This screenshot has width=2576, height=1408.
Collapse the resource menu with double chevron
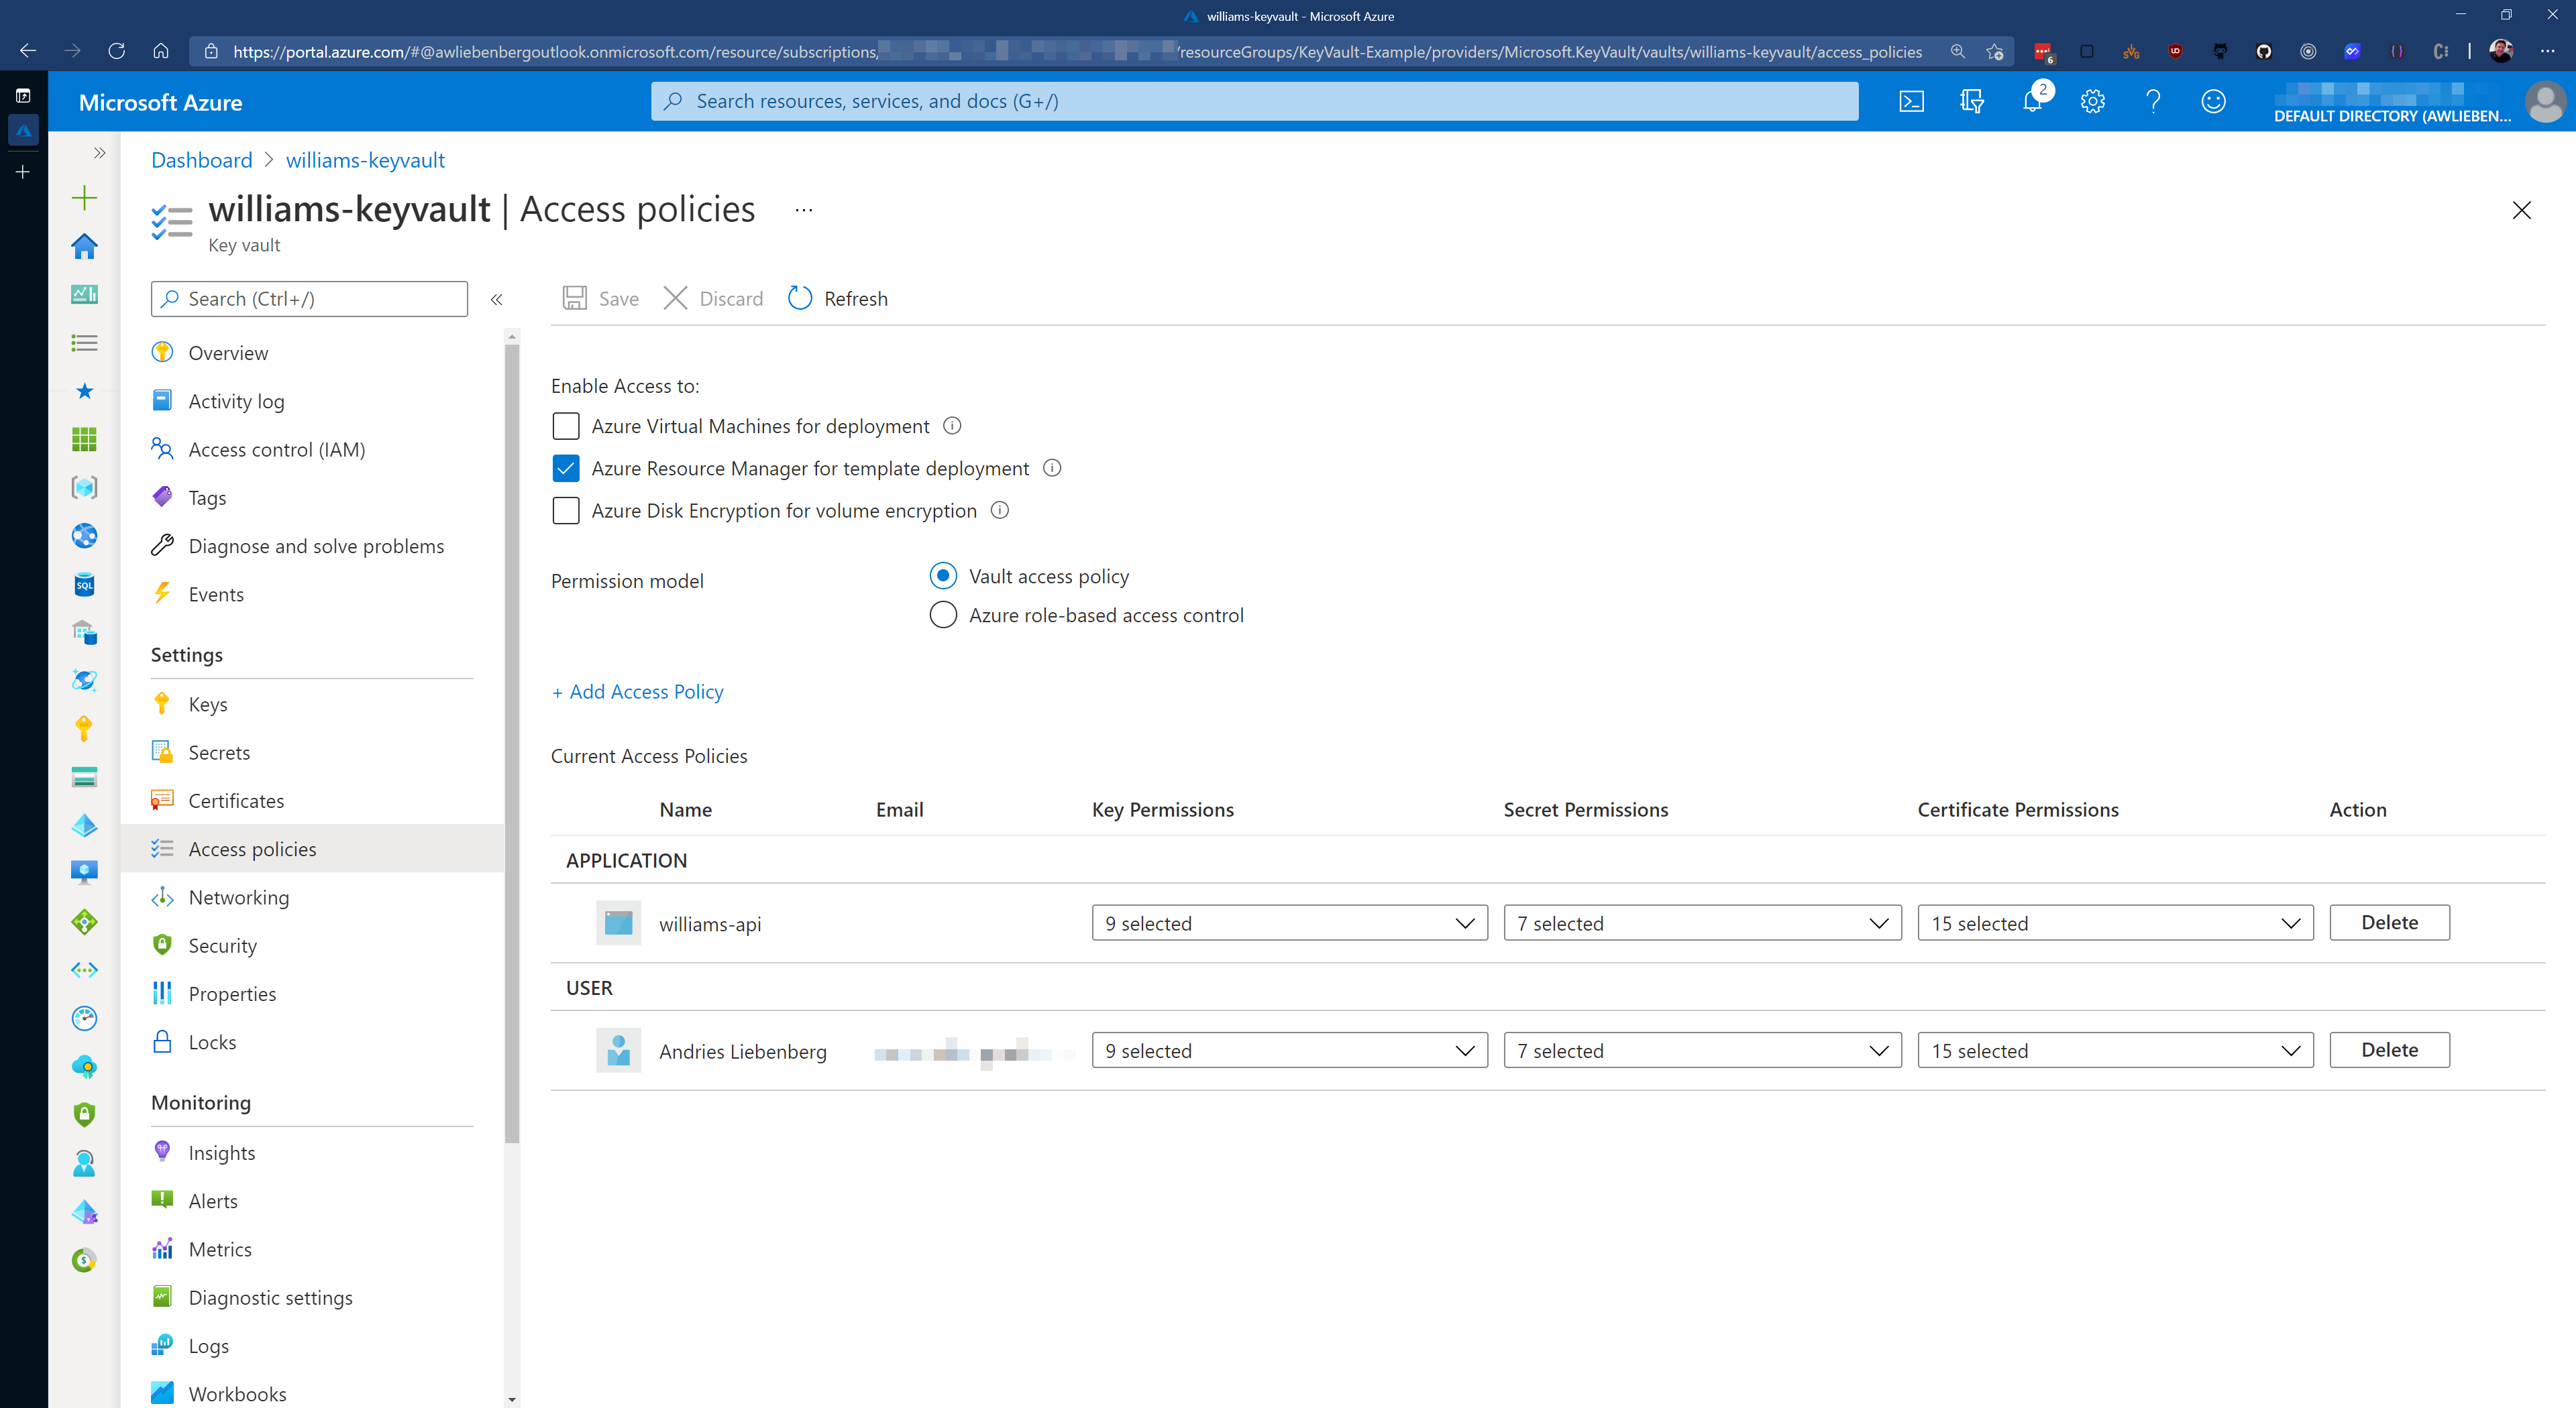(x=496, y=299)
